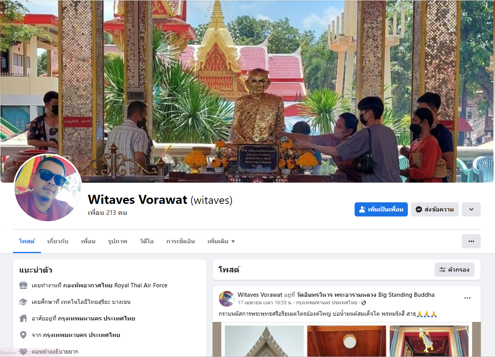
Task: Click the เพิ่มเป็นเพื่อน add friend button
Action: point(381,209)
